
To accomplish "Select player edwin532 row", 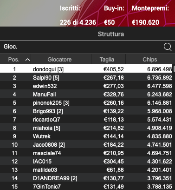I will [86, 86].
